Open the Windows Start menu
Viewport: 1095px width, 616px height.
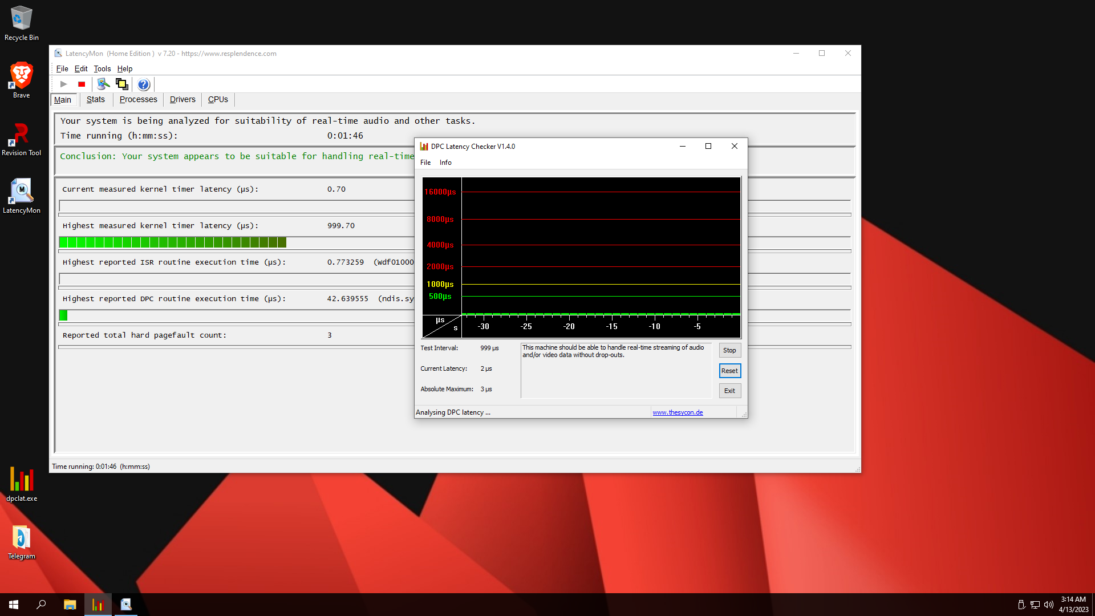pyautogui.click(x=14, y=605)
